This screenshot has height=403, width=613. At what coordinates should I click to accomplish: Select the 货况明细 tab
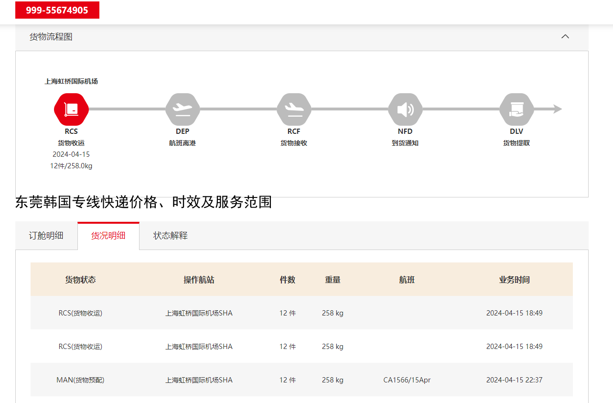coord(108,236)
